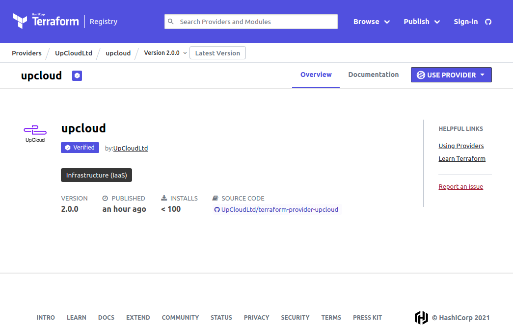Open UpCloudLtd/terraform-provider-upcloud source link
The width and height of the screenshot is (513, 329).
click(279, 210)
